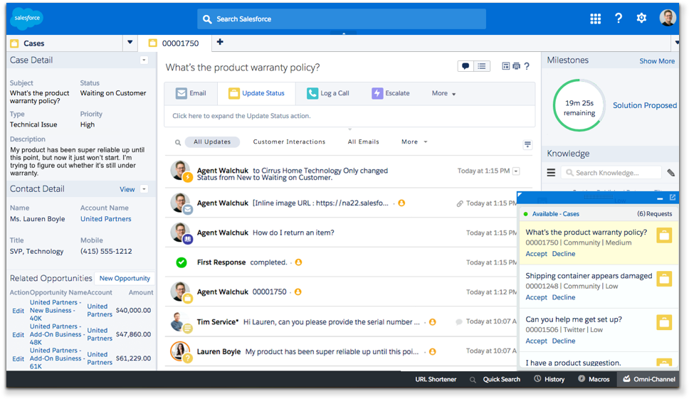Open the user profile avatar

668,18
